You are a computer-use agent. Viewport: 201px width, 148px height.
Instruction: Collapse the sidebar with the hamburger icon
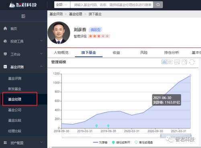[23, 16]
